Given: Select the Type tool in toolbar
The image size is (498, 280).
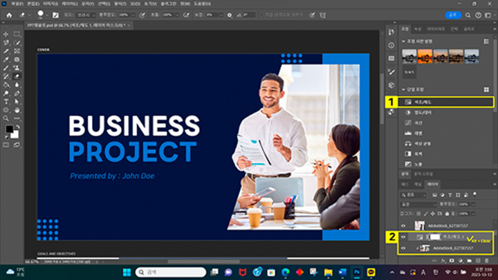Looking at the screenshot, I should tap(6, 102).
